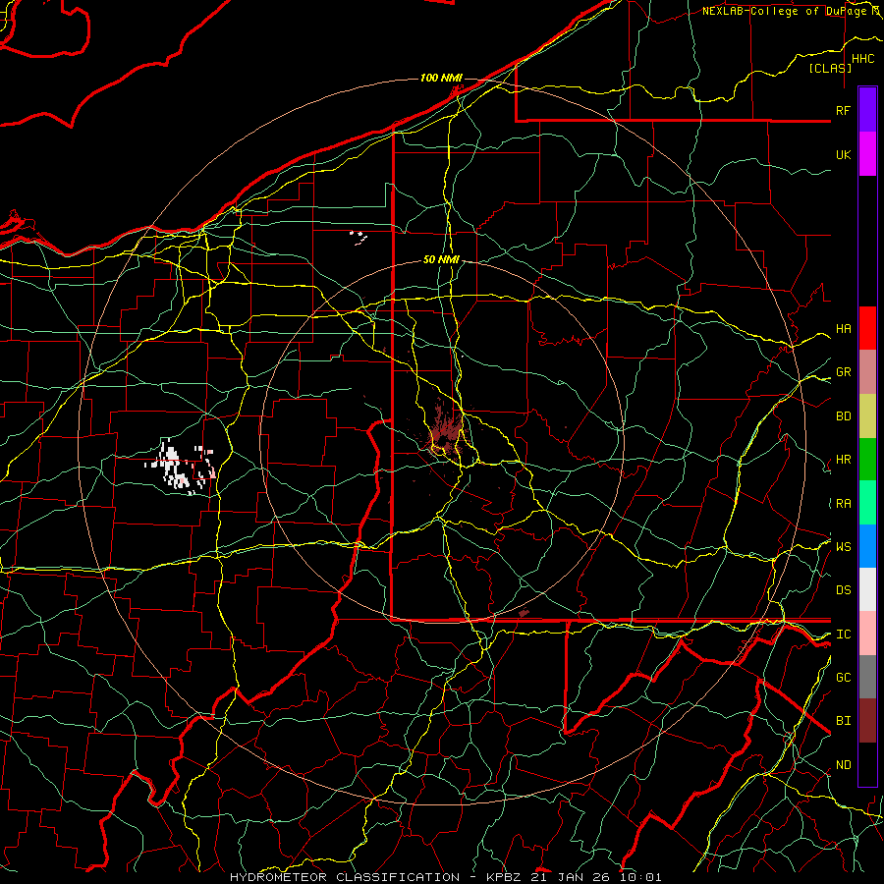The width and height of the screenshot is (884, 884).
Task: Click the RA legend label
Action: click(843, 504)
